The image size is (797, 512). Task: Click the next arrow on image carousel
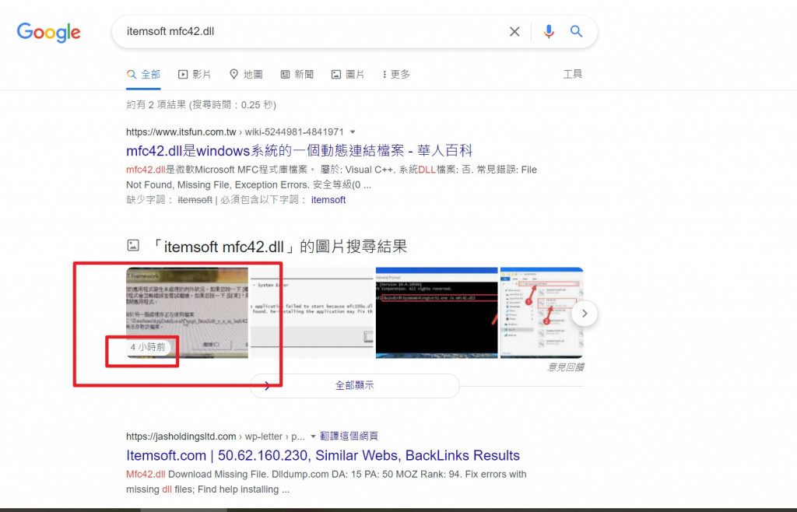[x=585, y=314]
